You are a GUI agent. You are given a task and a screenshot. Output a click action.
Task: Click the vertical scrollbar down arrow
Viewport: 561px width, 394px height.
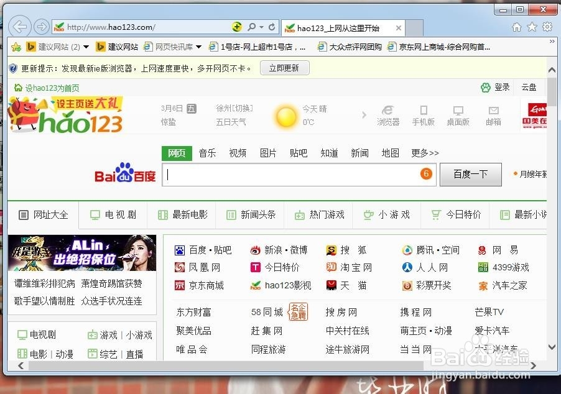[552, 347]
